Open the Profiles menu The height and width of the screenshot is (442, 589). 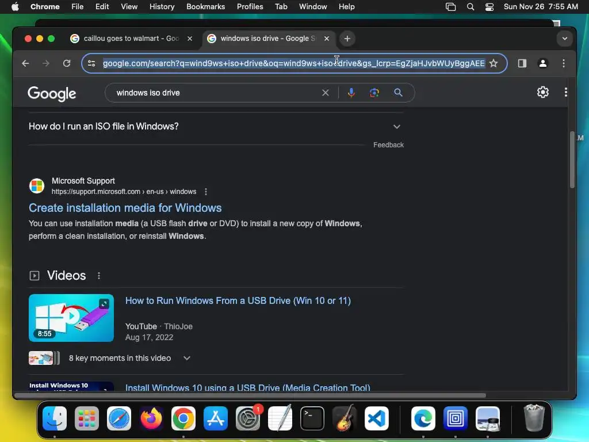pyautogui.click(x=250, y=7)
